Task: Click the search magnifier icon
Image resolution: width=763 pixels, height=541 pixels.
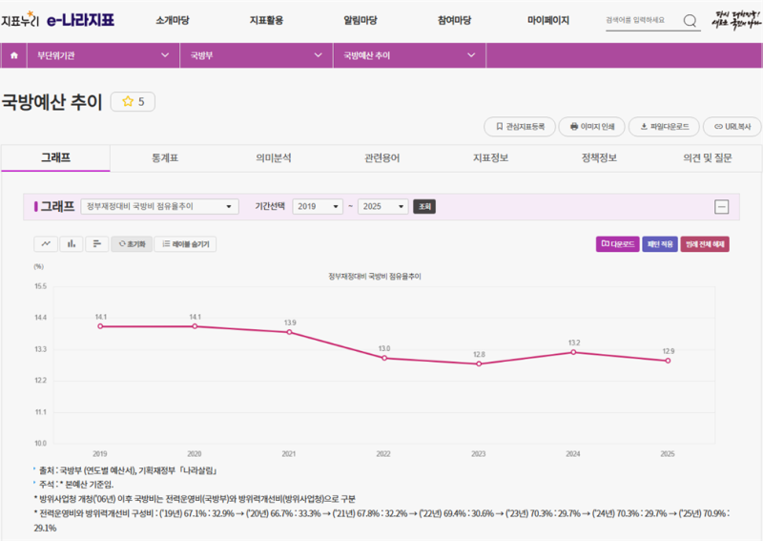Action: [x=690, y=20]
